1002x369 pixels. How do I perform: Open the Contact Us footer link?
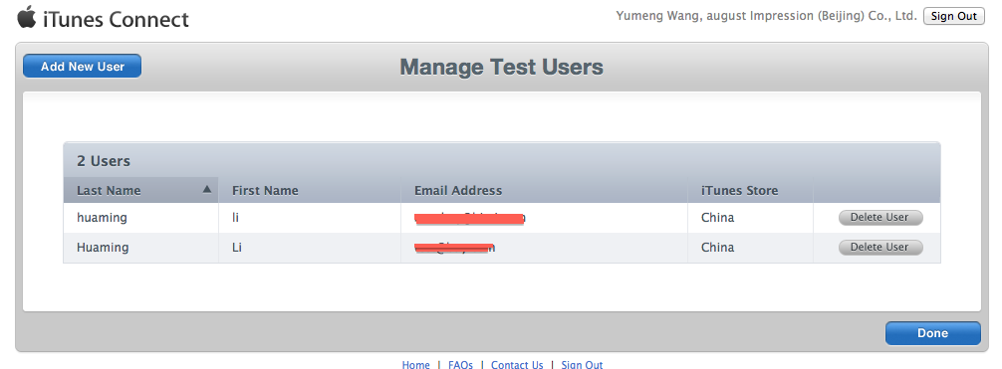coord(517,365)
